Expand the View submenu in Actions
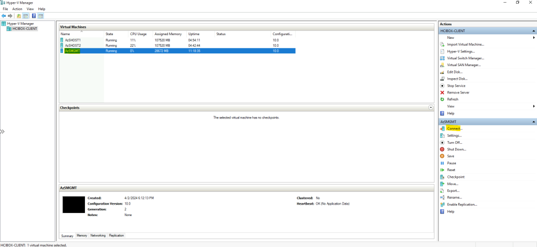The image size is (537, 247). pos(534,106)
